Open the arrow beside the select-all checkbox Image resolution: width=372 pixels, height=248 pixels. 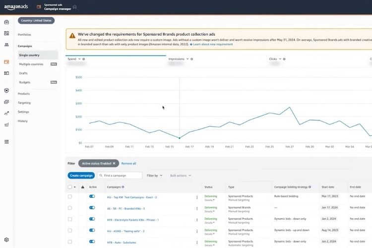tap(75, 187)
